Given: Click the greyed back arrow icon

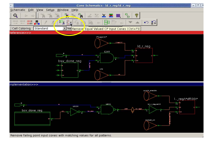Looking at the screenshot, I should pos(26,16).
